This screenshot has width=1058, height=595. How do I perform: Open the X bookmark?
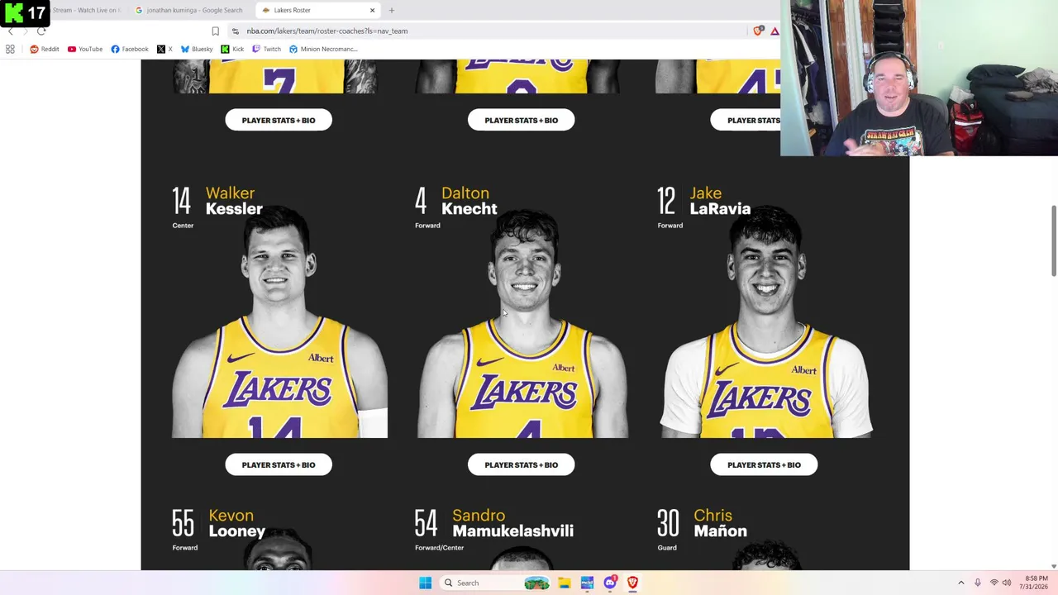[164, 49]
